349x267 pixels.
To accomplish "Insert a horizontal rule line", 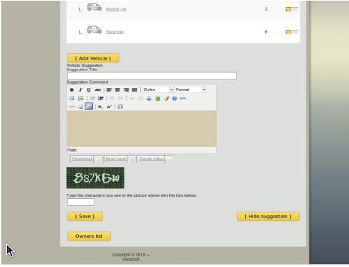I will [x=72, y=107].
